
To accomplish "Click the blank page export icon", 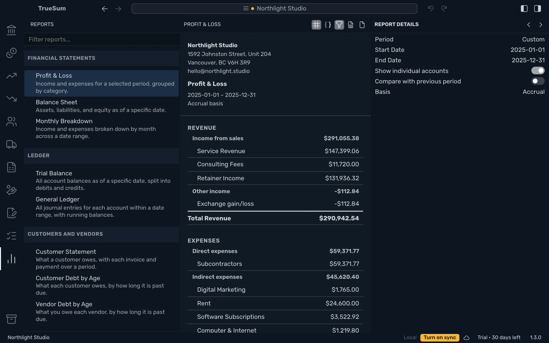I will pyautogui.click(x=362, y=25).
